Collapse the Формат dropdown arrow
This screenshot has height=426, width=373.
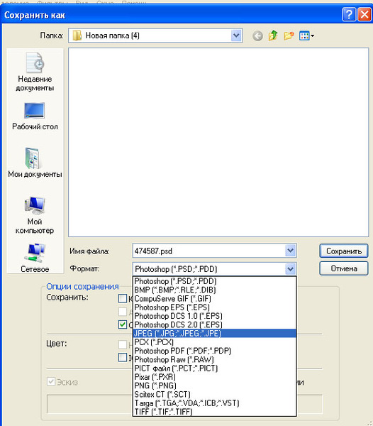point(290,269)
